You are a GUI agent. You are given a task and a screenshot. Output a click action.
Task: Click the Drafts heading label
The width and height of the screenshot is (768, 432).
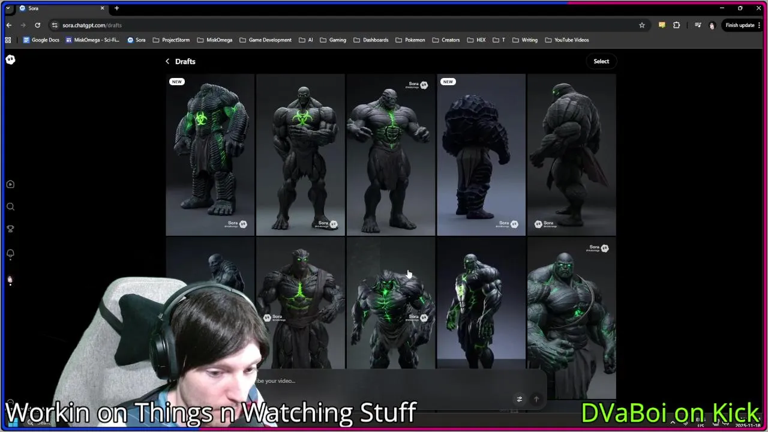185,61
